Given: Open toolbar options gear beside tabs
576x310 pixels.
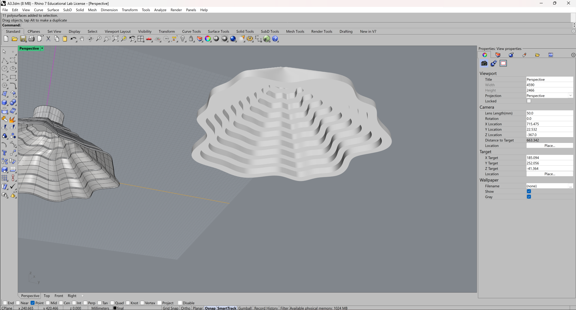Looking at the screenshot, I should pos(573,31).
